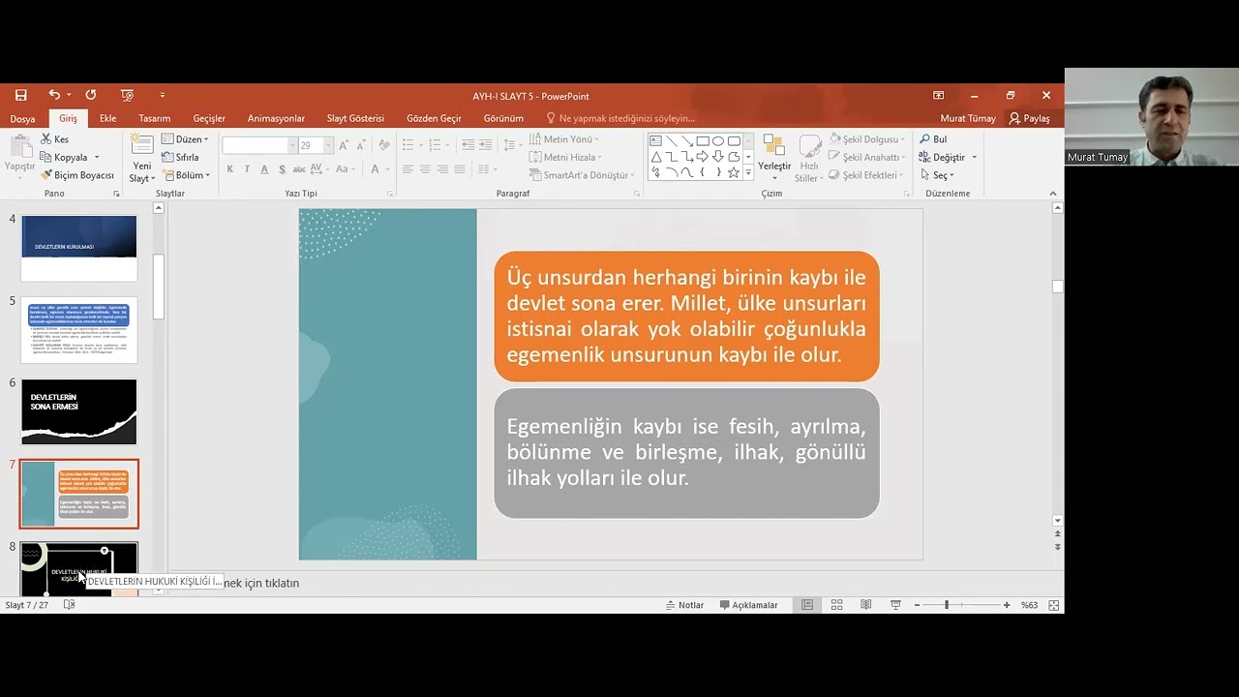
Task: Toggle text shadow (S)
Action: [x=282, y=169]
